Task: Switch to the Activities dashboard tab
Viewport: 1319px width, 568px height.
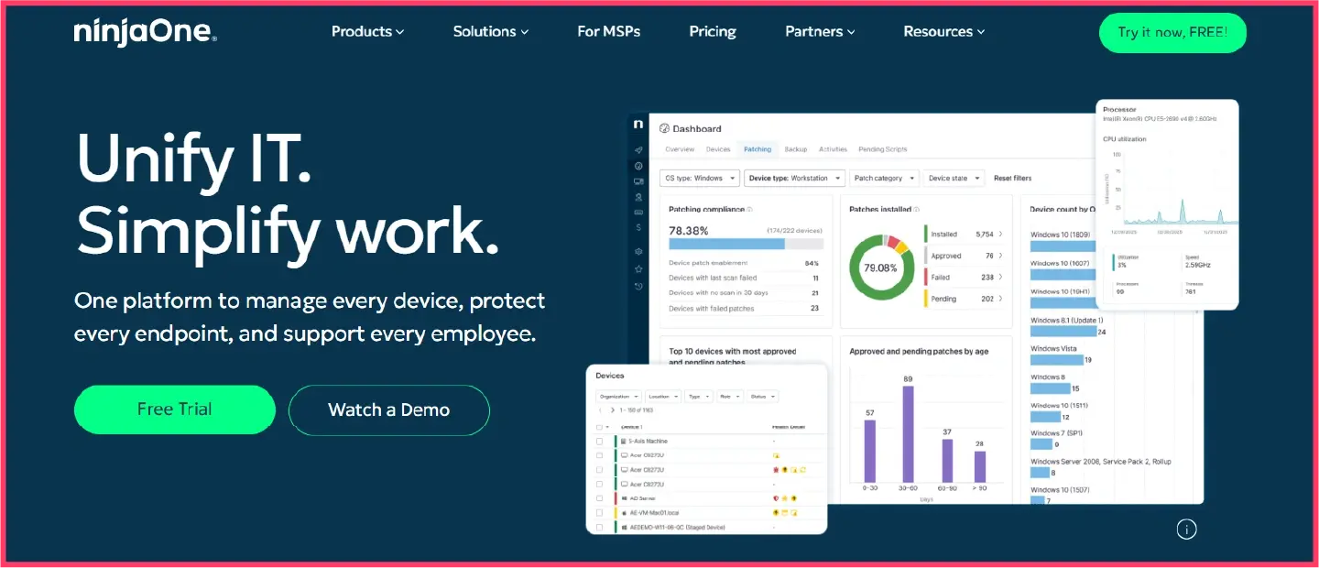Action: click(833, 149)
